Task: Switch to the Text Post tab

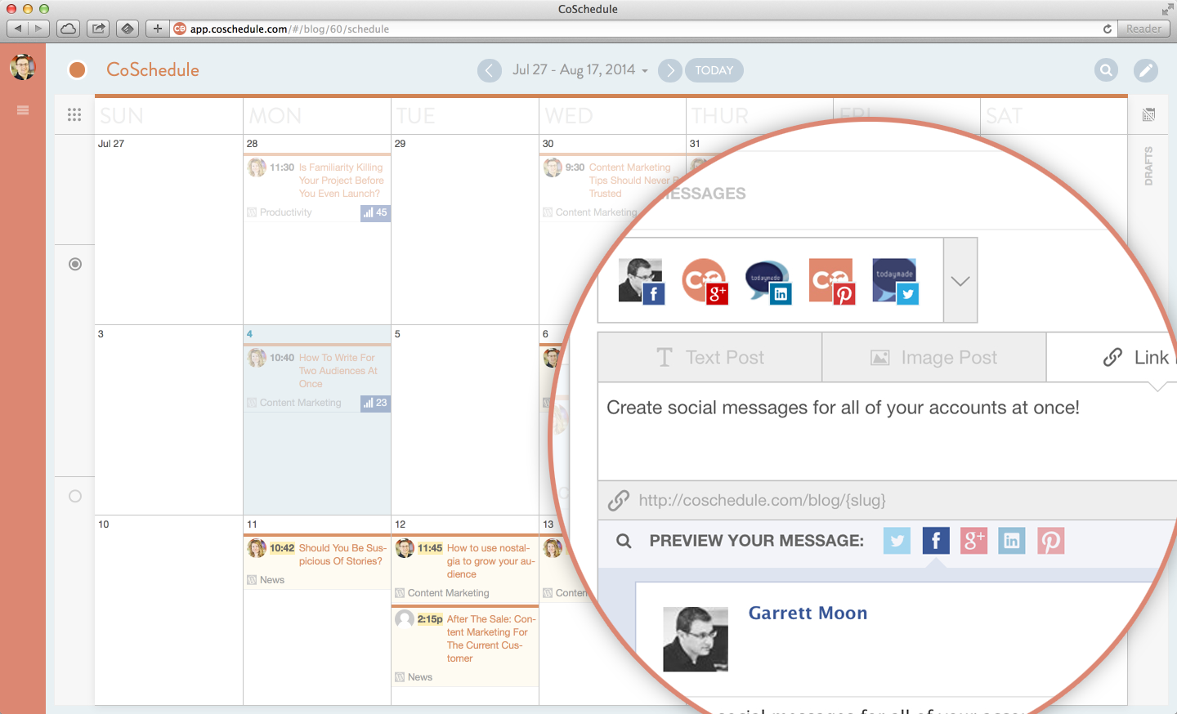Action: [710, 357]
